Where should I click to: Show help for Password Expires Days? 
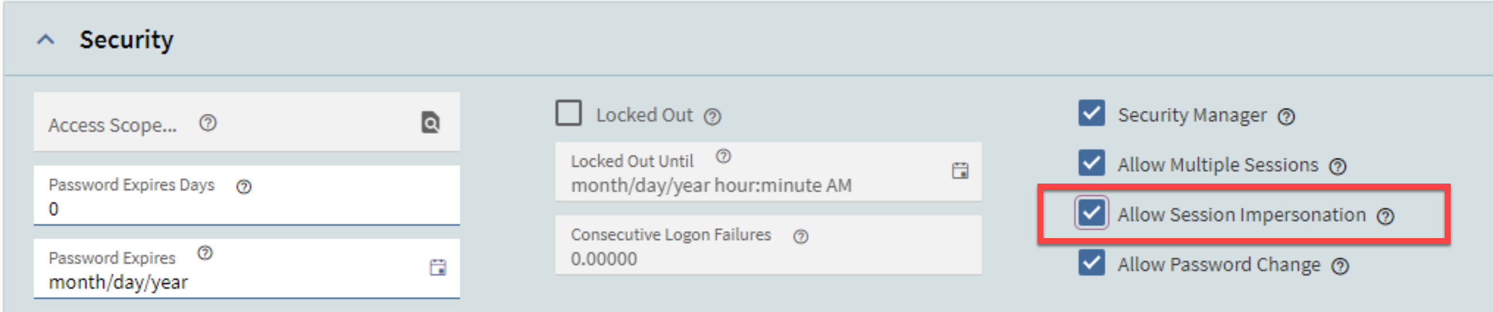click(243, 186)
